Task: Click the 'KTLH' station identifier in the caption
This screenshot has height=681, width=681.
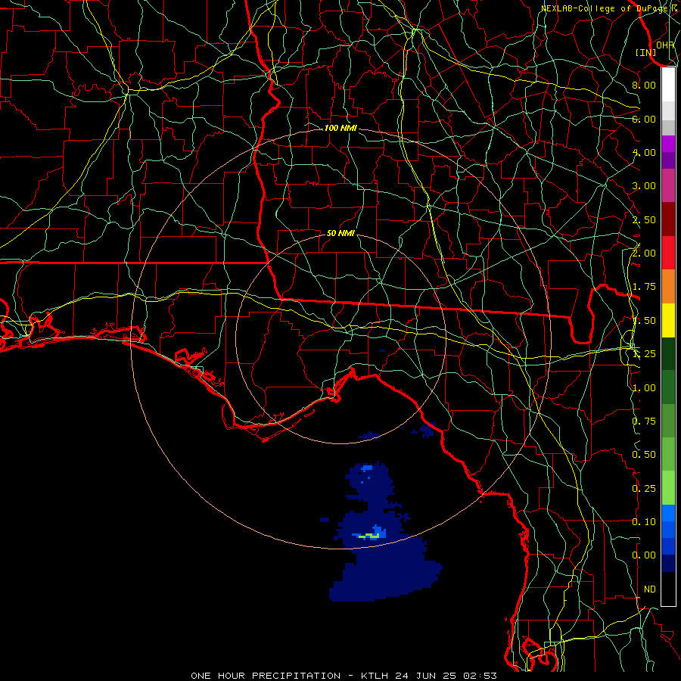Action: [x=375, y=676]
